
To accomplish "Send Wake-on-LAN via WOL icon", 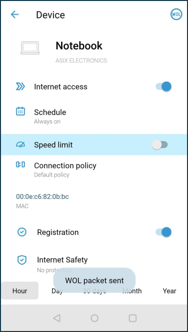I will click(x=176, y=14).
